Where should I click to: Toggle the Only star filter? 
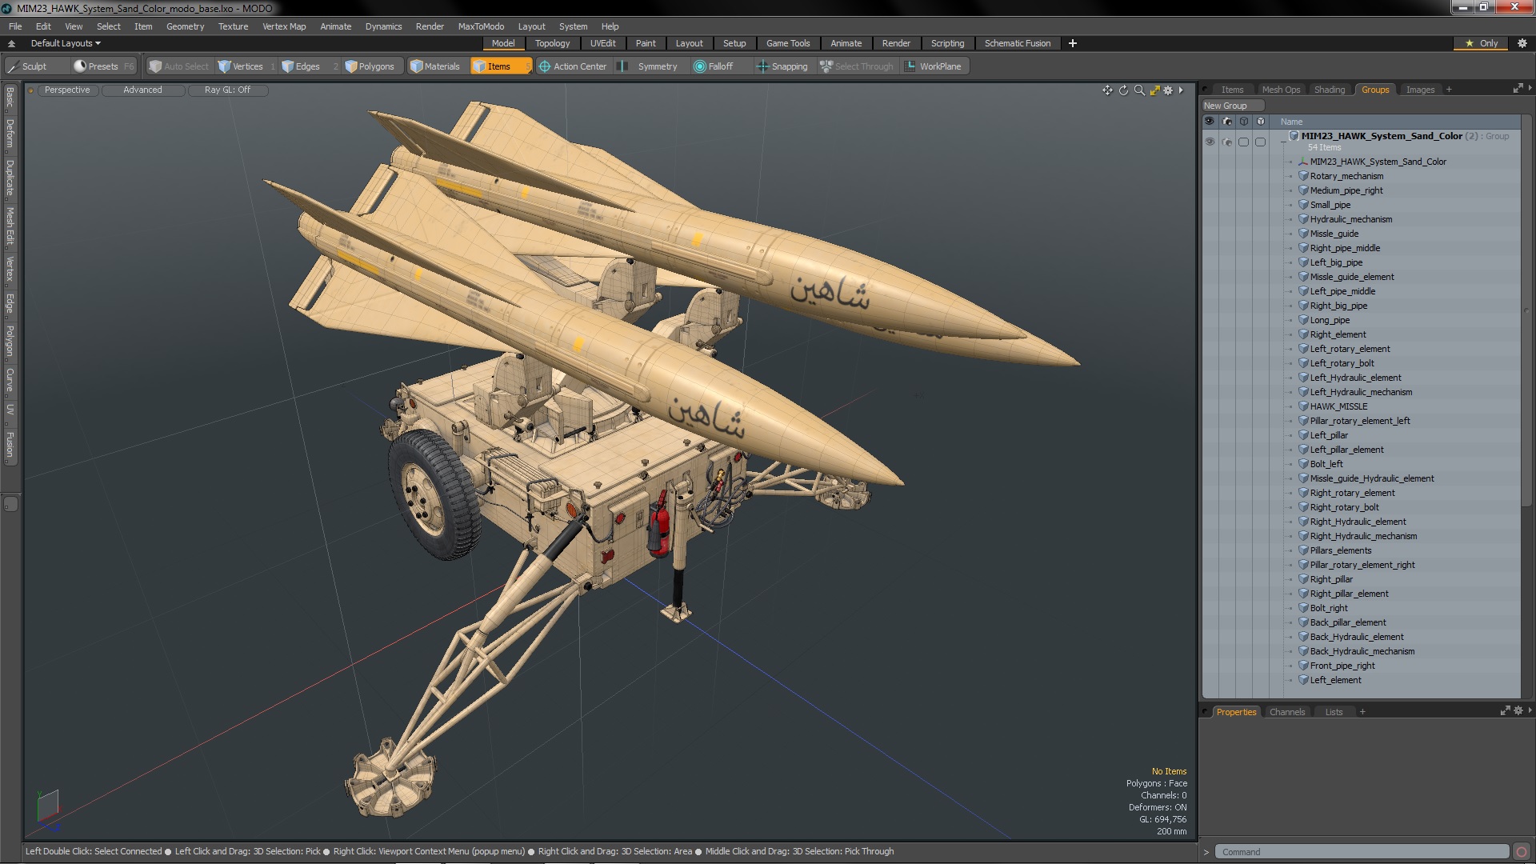click(1481, 43)
